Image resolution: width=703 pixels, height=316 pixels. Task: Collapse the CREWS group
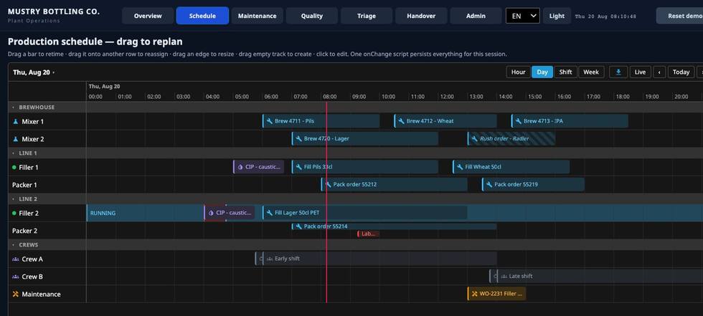(x=13, y=245)
